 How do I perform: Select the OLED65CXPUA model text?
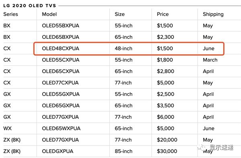click(x=61, y=71)
